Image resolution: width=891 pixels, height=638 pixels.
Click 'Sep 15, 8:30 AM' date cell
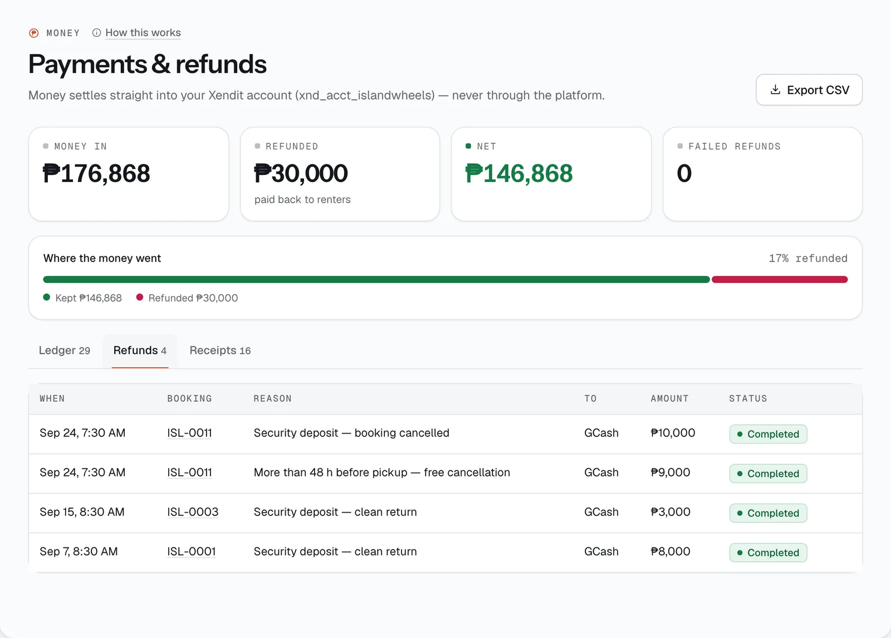click(82, 512)
